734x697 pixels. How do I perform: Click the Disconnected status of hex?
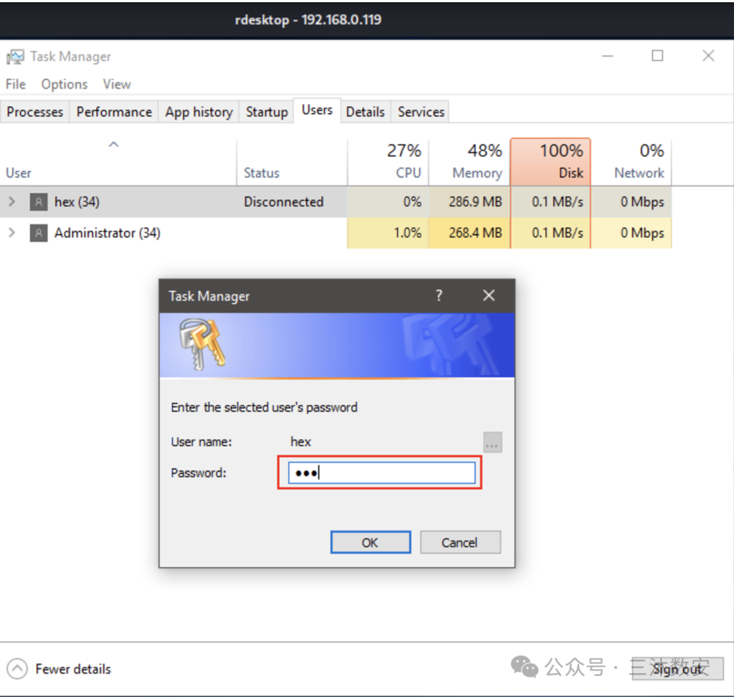283,202
